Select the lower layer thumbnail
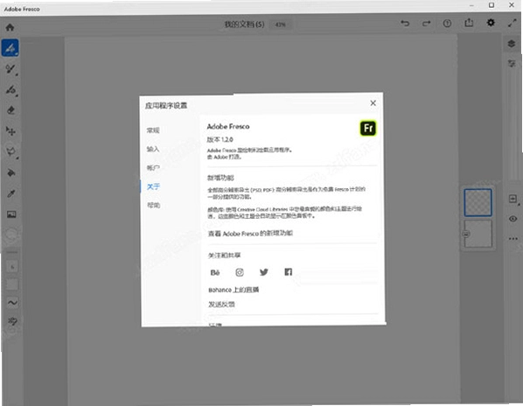523x406 pixels. tap(478, 234)
